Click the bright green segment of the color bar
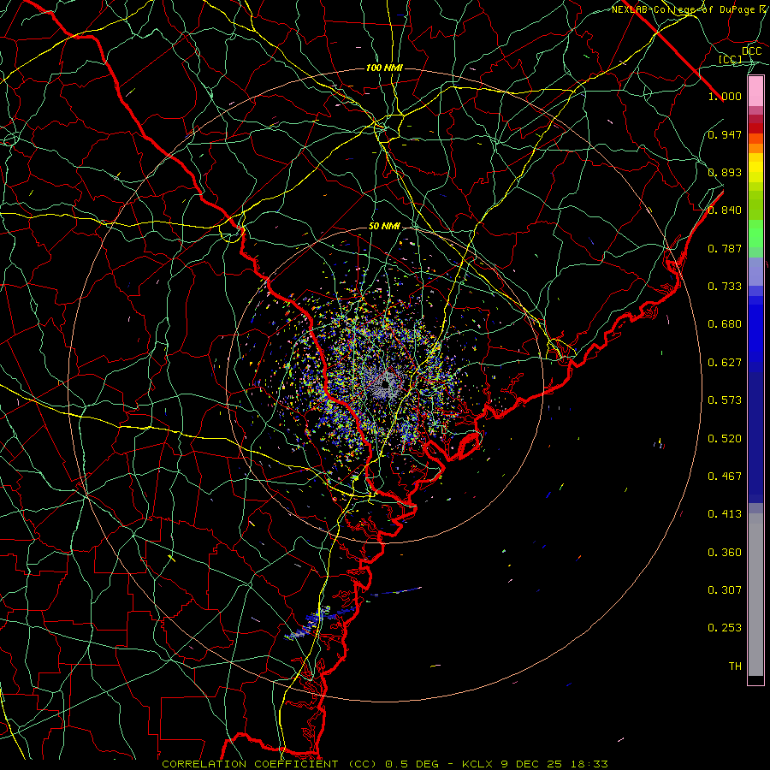Viewport: 770px width, 770px height. click(x=755, y=234)
